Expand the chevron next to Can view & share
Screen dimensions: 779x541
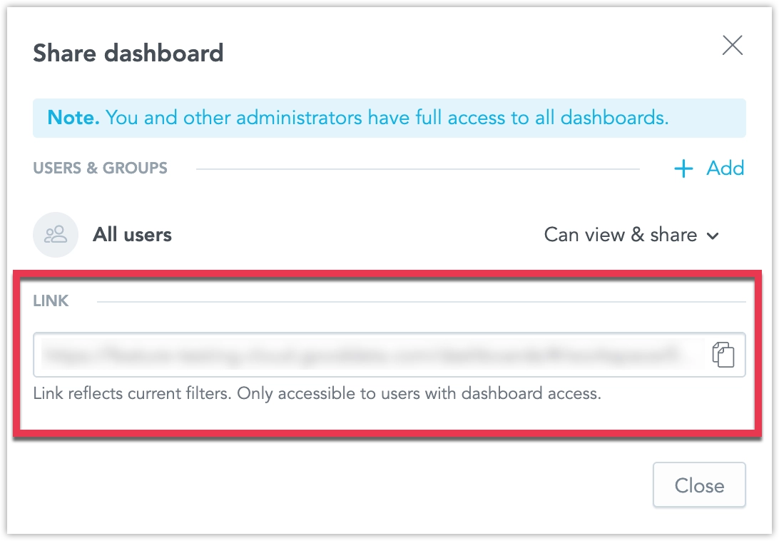click(x=715, y=235)
